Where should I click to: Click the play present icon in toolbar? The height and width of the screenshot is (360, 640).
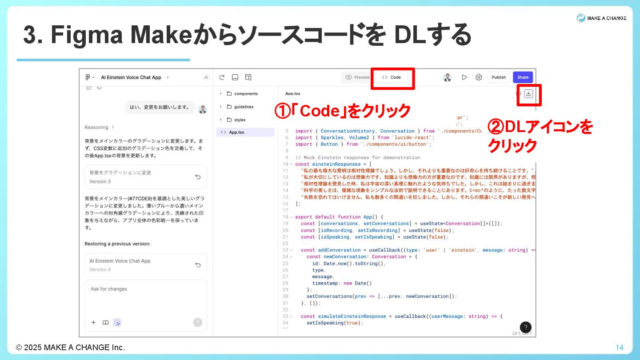click(x=464, y=77)
